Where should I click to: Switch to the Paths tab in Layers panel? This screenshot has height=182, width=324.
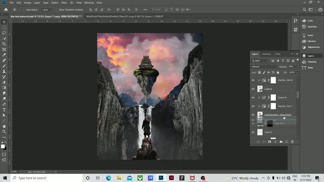point(277,54)
